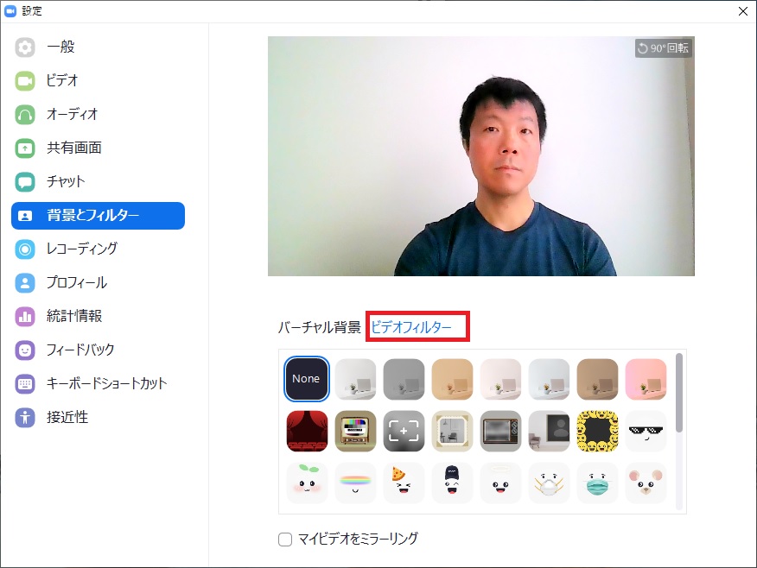Apply the pale pink-white tint filter
The width and height of the screenshot is (757, 568).
(x=500, y=379)
